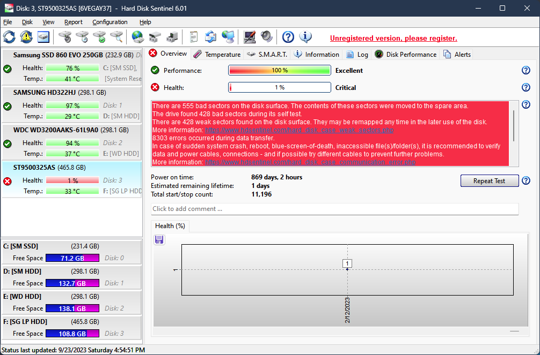Click the C: [SM SSD] free space bar
Image resolution: width=540 pixels, height=355 pixels.
click(x=72, y=258)
